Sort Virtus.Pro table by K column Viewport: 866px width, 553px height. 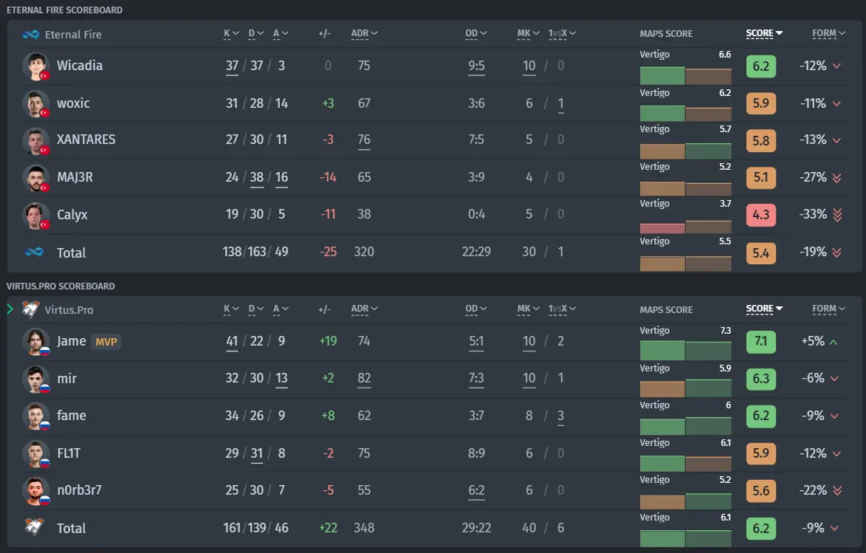(x=231, y=309)
